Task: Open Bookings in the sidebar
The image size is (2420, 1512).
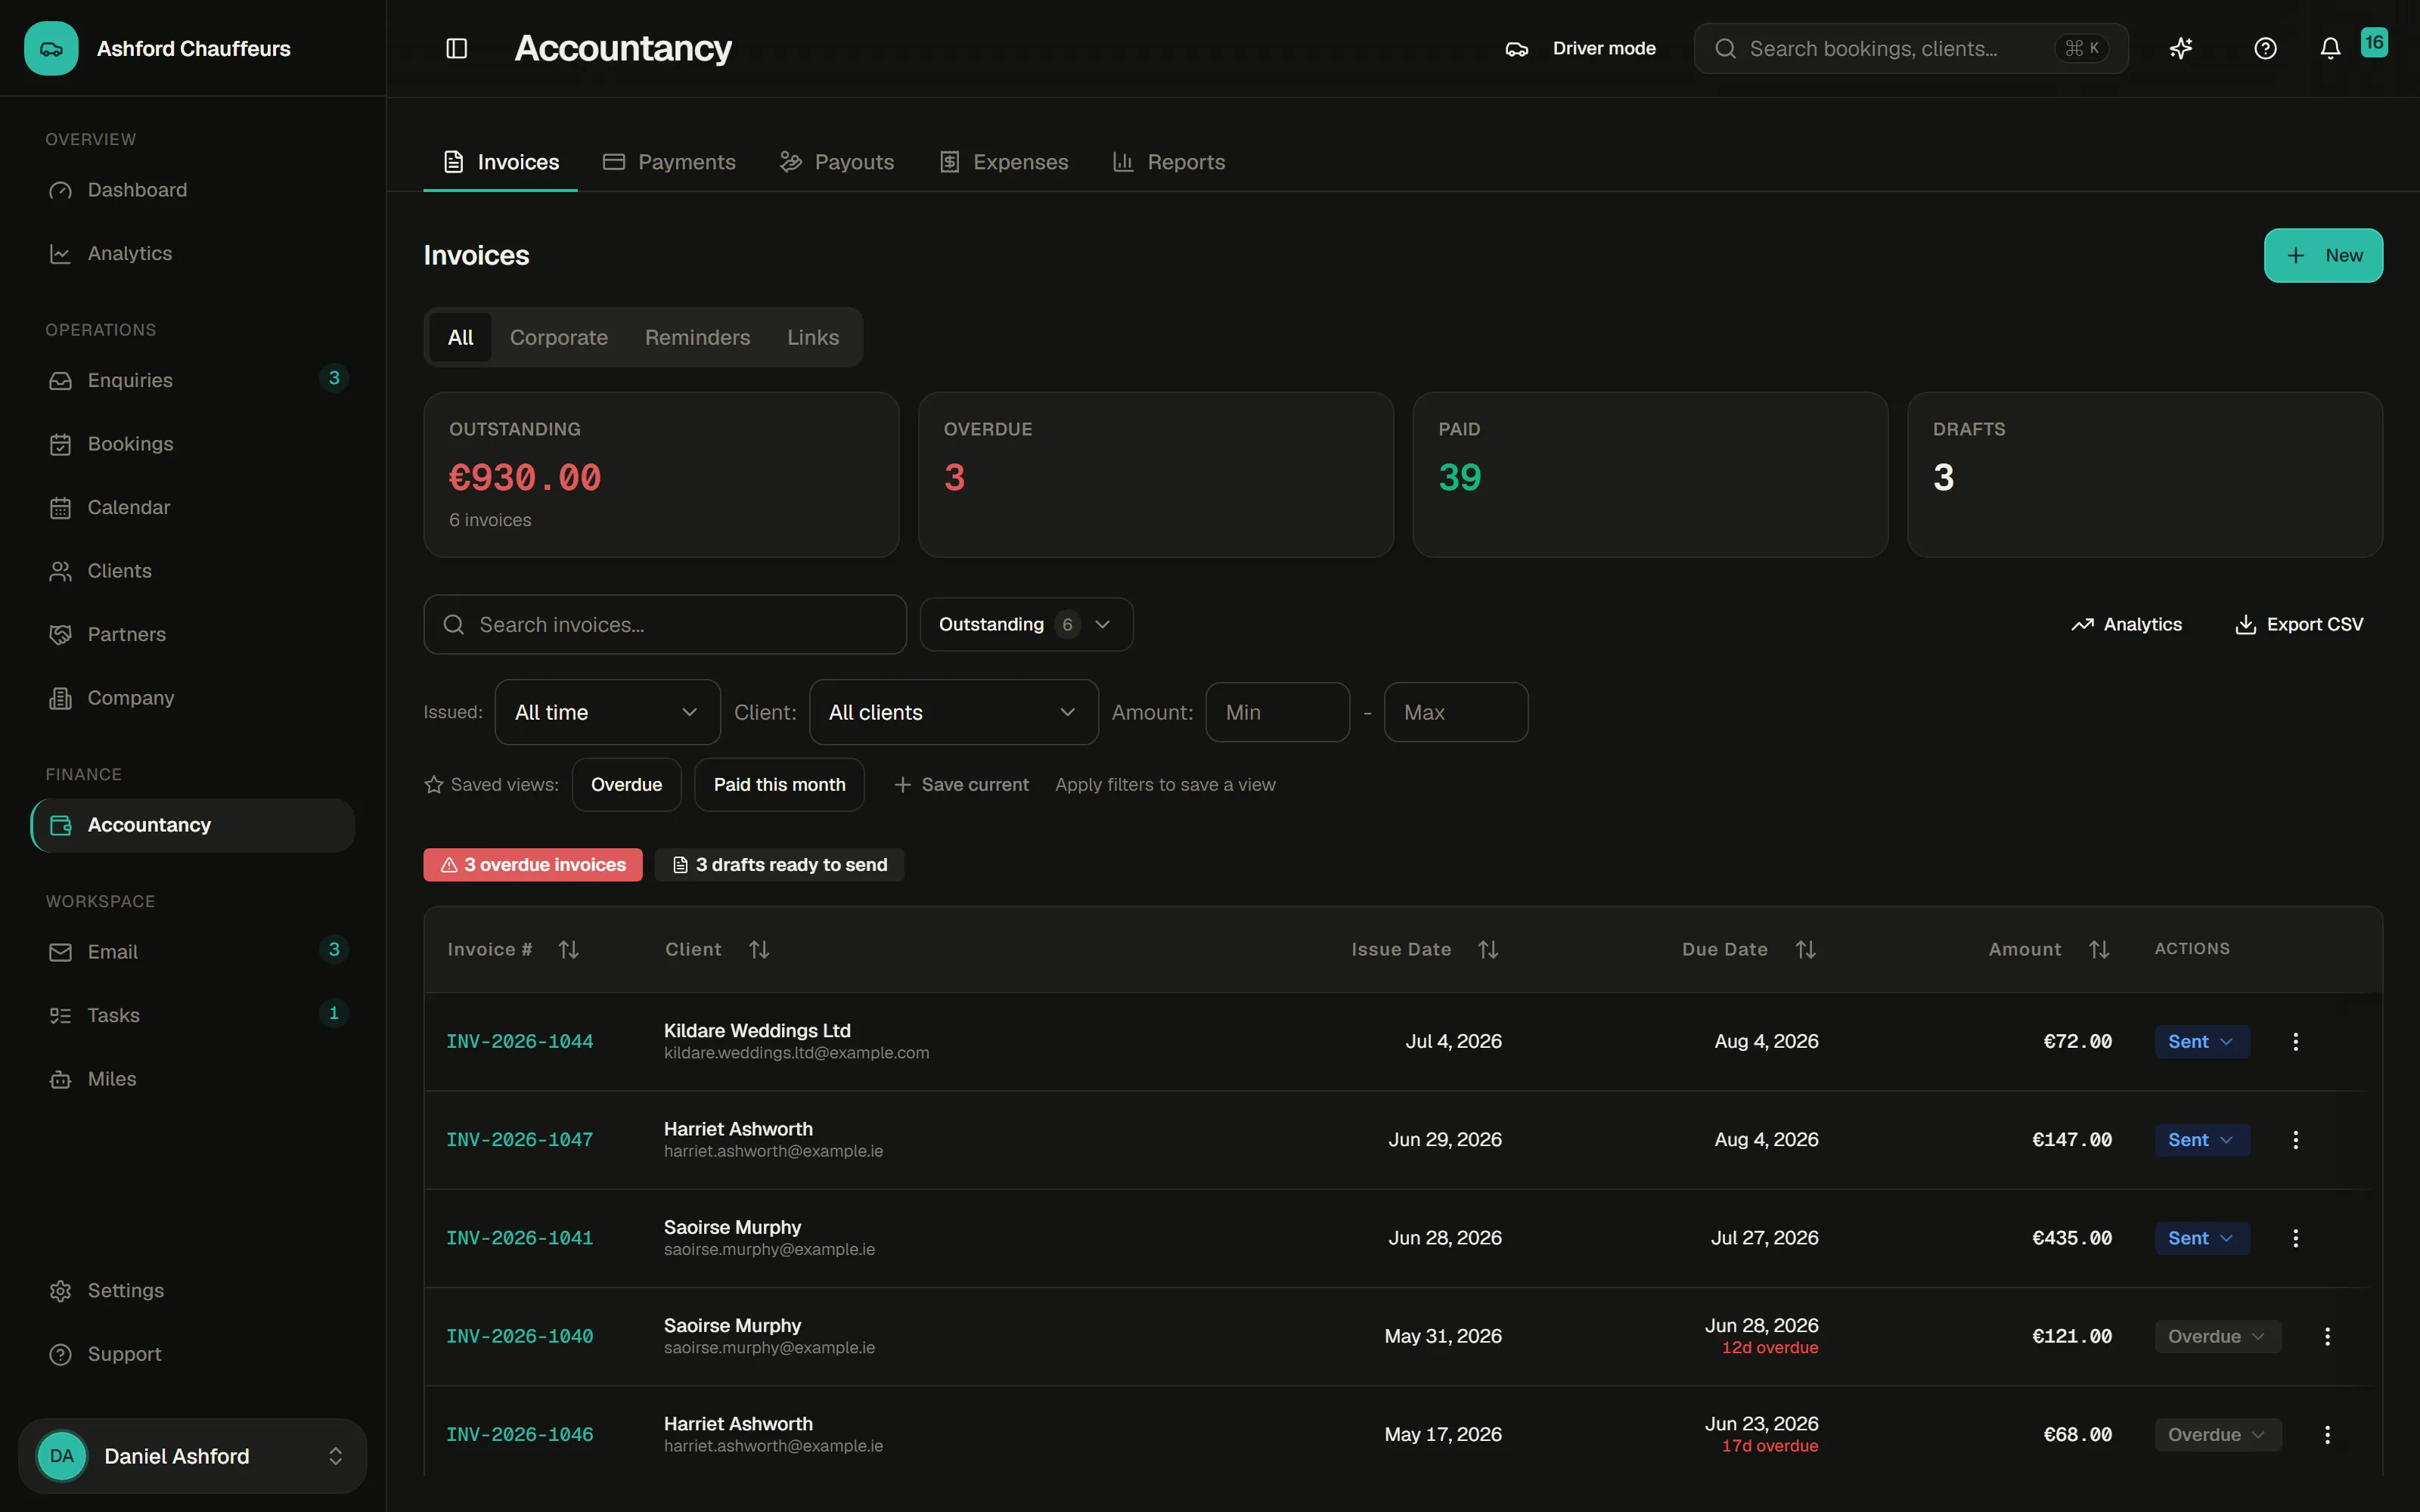Action: 192,444
